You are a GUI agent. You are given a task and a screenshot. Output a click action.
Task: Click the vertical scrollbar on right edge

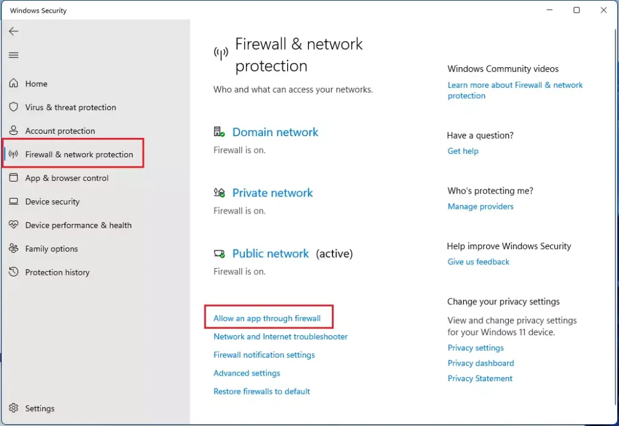click(x=616, y=215)
